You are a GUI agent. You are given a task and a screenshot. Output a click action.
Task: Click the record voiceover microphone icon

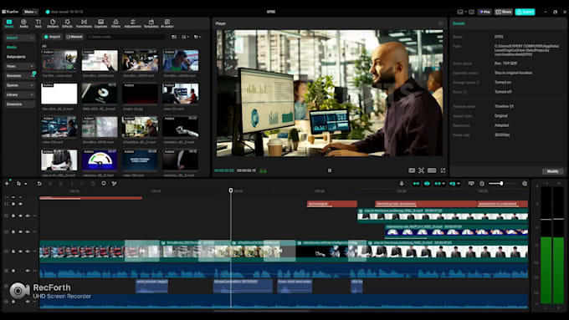(x=402, y=184)
